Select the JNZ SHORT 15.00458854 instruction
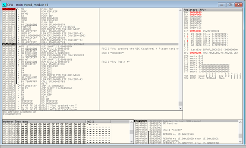This screenshot has height=148, width=246. [x=57, y=46]
